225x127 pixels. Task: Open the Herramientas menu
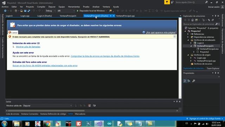[x=74, y=7]
